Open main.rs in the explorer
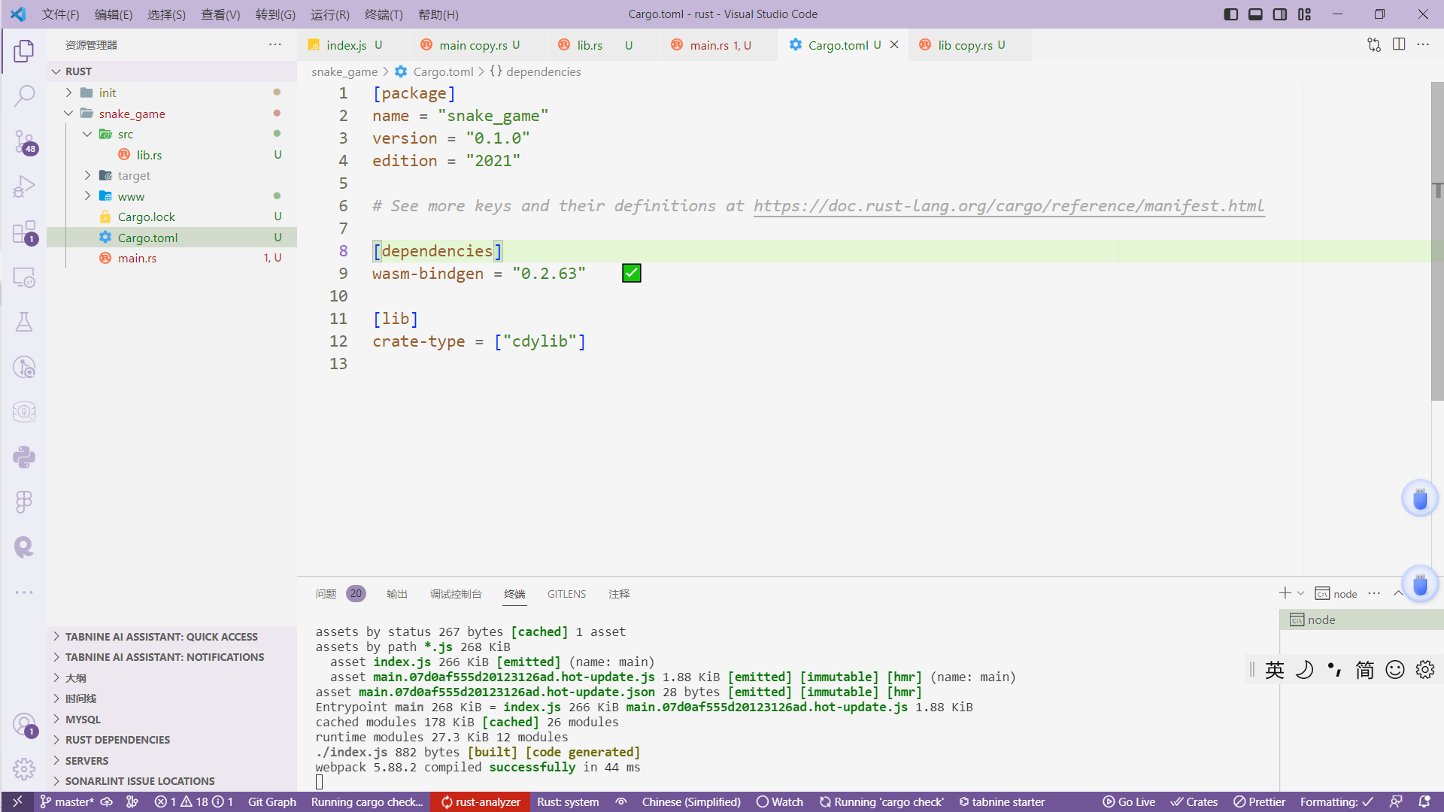This screenshot has width=1444, height=812. point(137,258)
